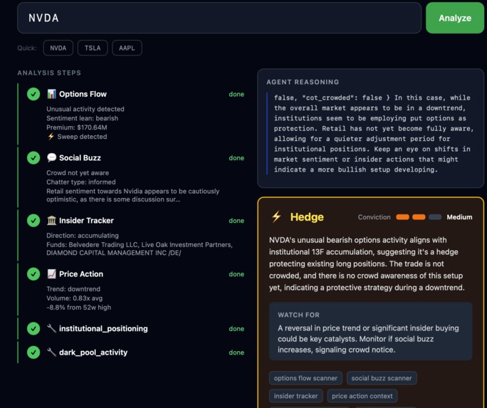The width and height of the screenshot is (487, 408).
Task: Click the -8.8% from 52w high line
Action: coord(78,308)
